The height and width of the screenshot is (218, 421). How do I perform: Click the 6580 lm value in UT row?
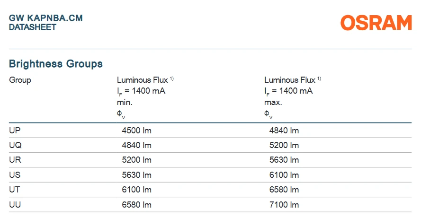(x=284, y=190)
